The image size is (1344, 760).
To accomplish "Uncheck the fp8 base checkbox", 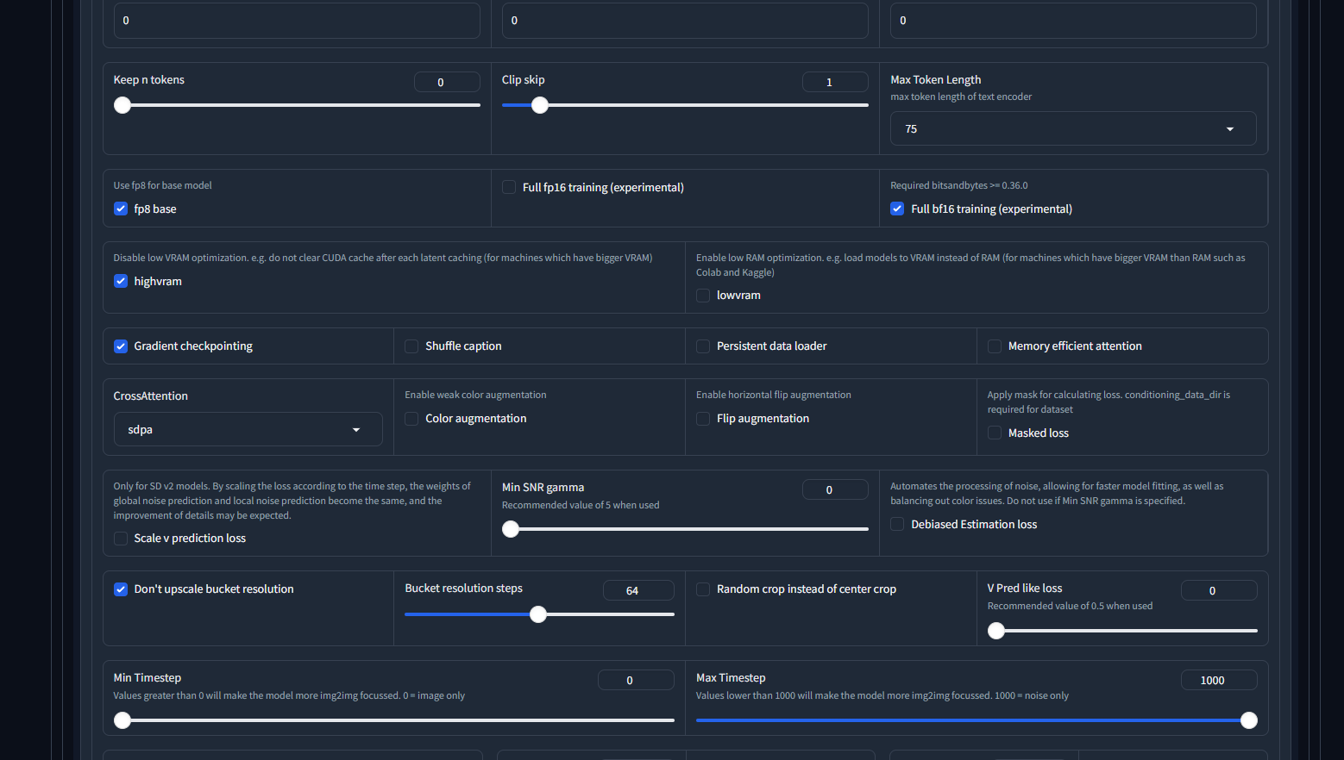I will click(x=121, y=209).
